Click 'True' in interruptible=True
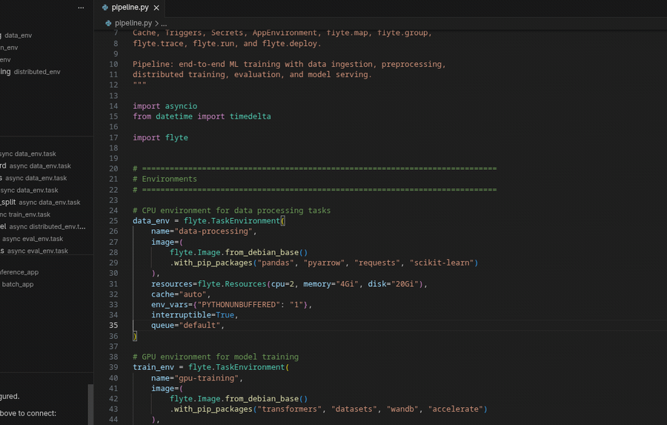The width and height of the screenshot is (667, 425). [225, 314]
